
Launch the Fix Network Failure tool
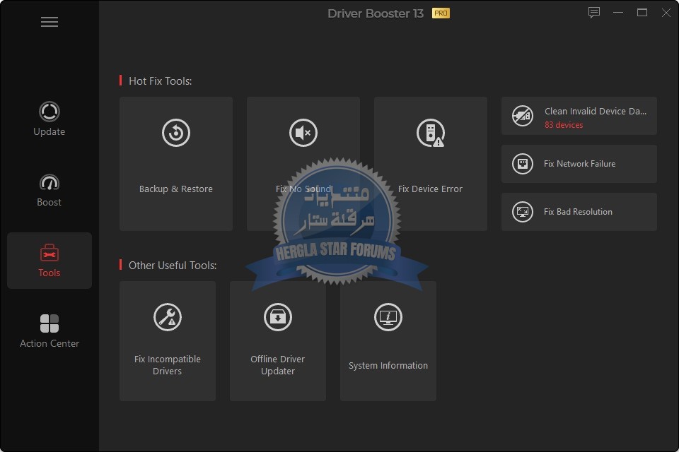click(x=579, y=164)
